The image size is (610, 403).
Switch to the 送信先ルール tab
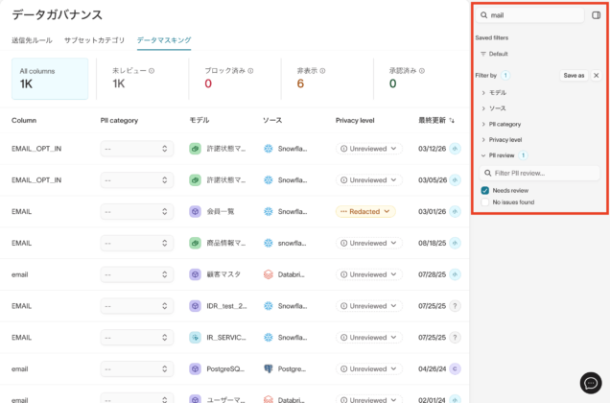[32, 40]
